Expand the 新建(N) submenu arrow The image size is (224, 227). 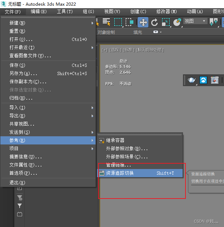[92, 23]
